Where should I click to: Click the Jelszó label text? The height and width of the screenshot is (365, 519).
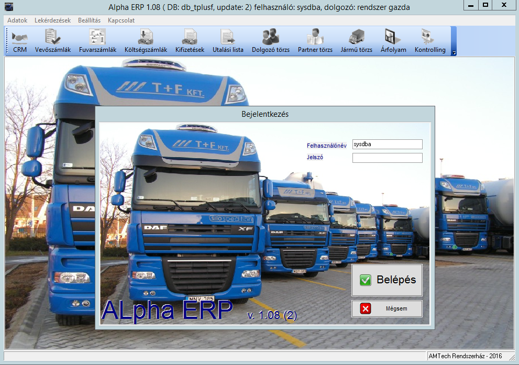coord(315,157)
